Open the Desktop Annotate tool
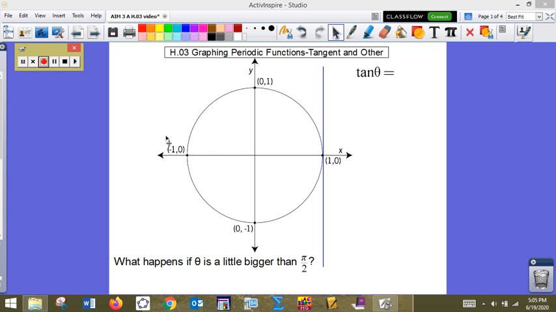 point(42,32)
